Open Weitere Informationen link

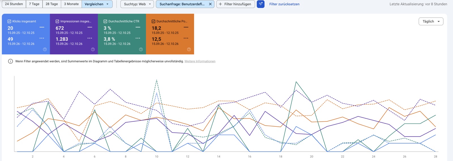200,61
